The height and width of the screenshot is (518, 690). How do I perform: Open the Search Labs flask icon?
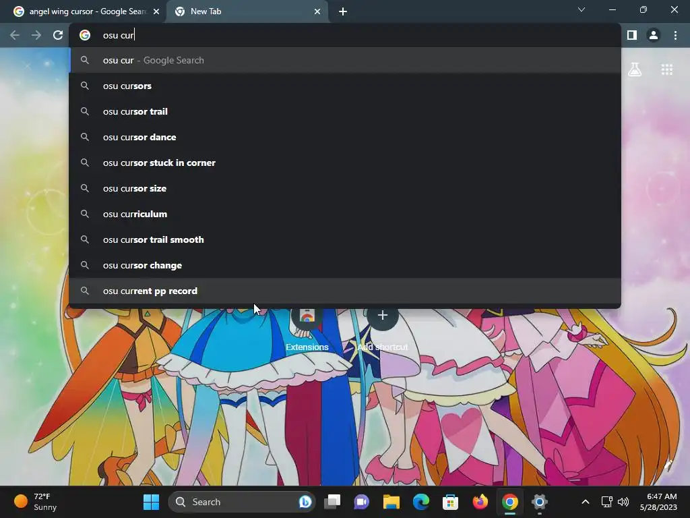pos(635,69)
